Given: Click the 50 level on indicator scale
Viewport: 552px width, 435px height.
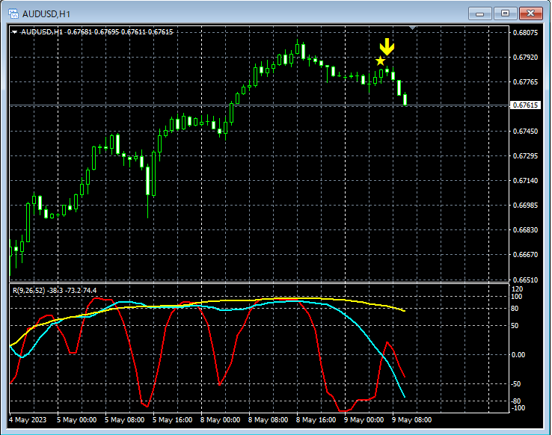Looking at the screenshot, I should [x=515, y=326].
